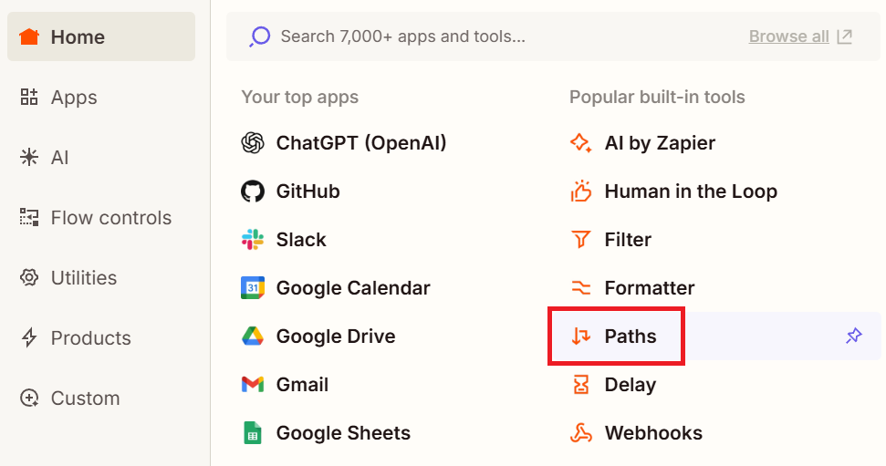886x466 pixels.
Task: Choose the Formatter built-in tool
Action: [x=649, y=288]
